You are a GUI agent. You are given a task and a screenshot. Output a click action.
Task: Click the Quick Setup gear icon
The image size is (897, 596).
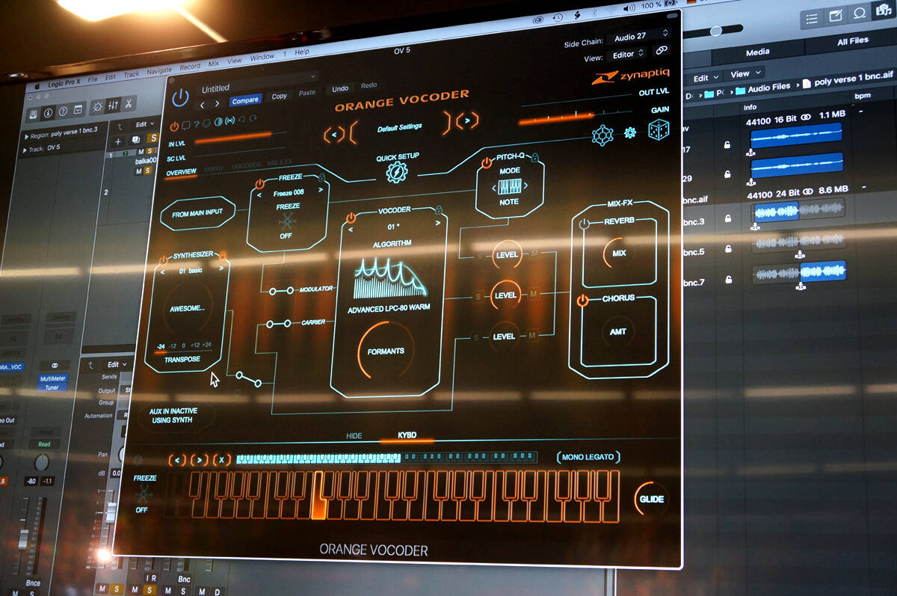click(x=396, y=172)
